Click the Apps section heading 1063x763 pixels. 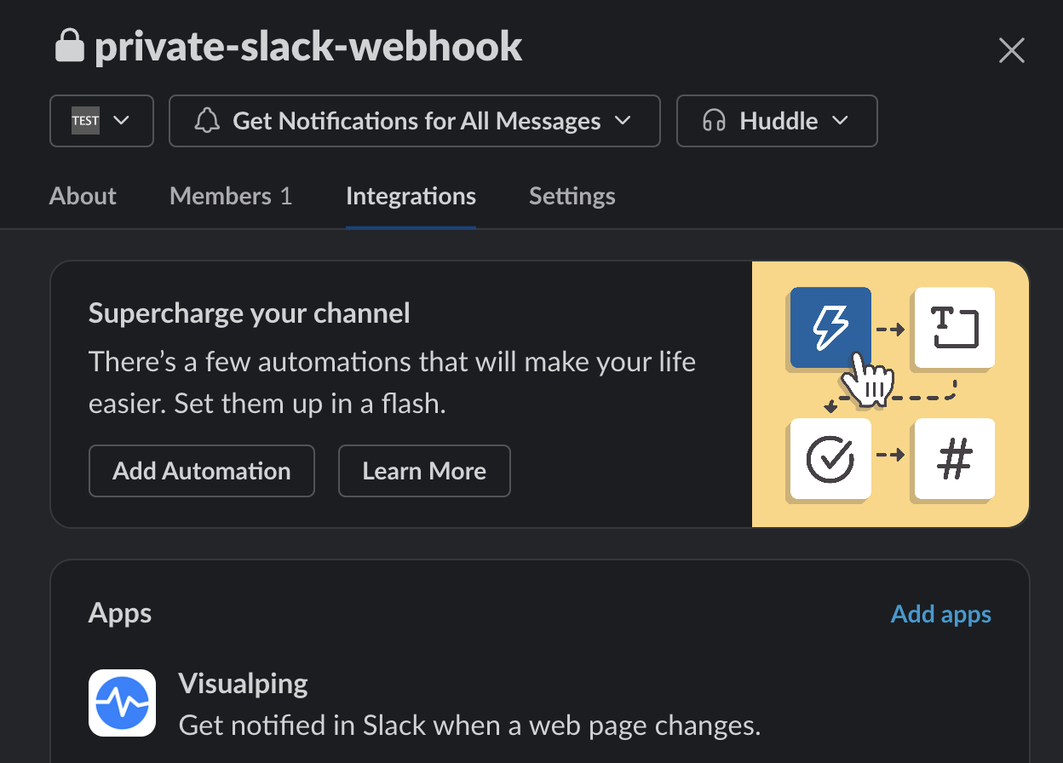120,613
